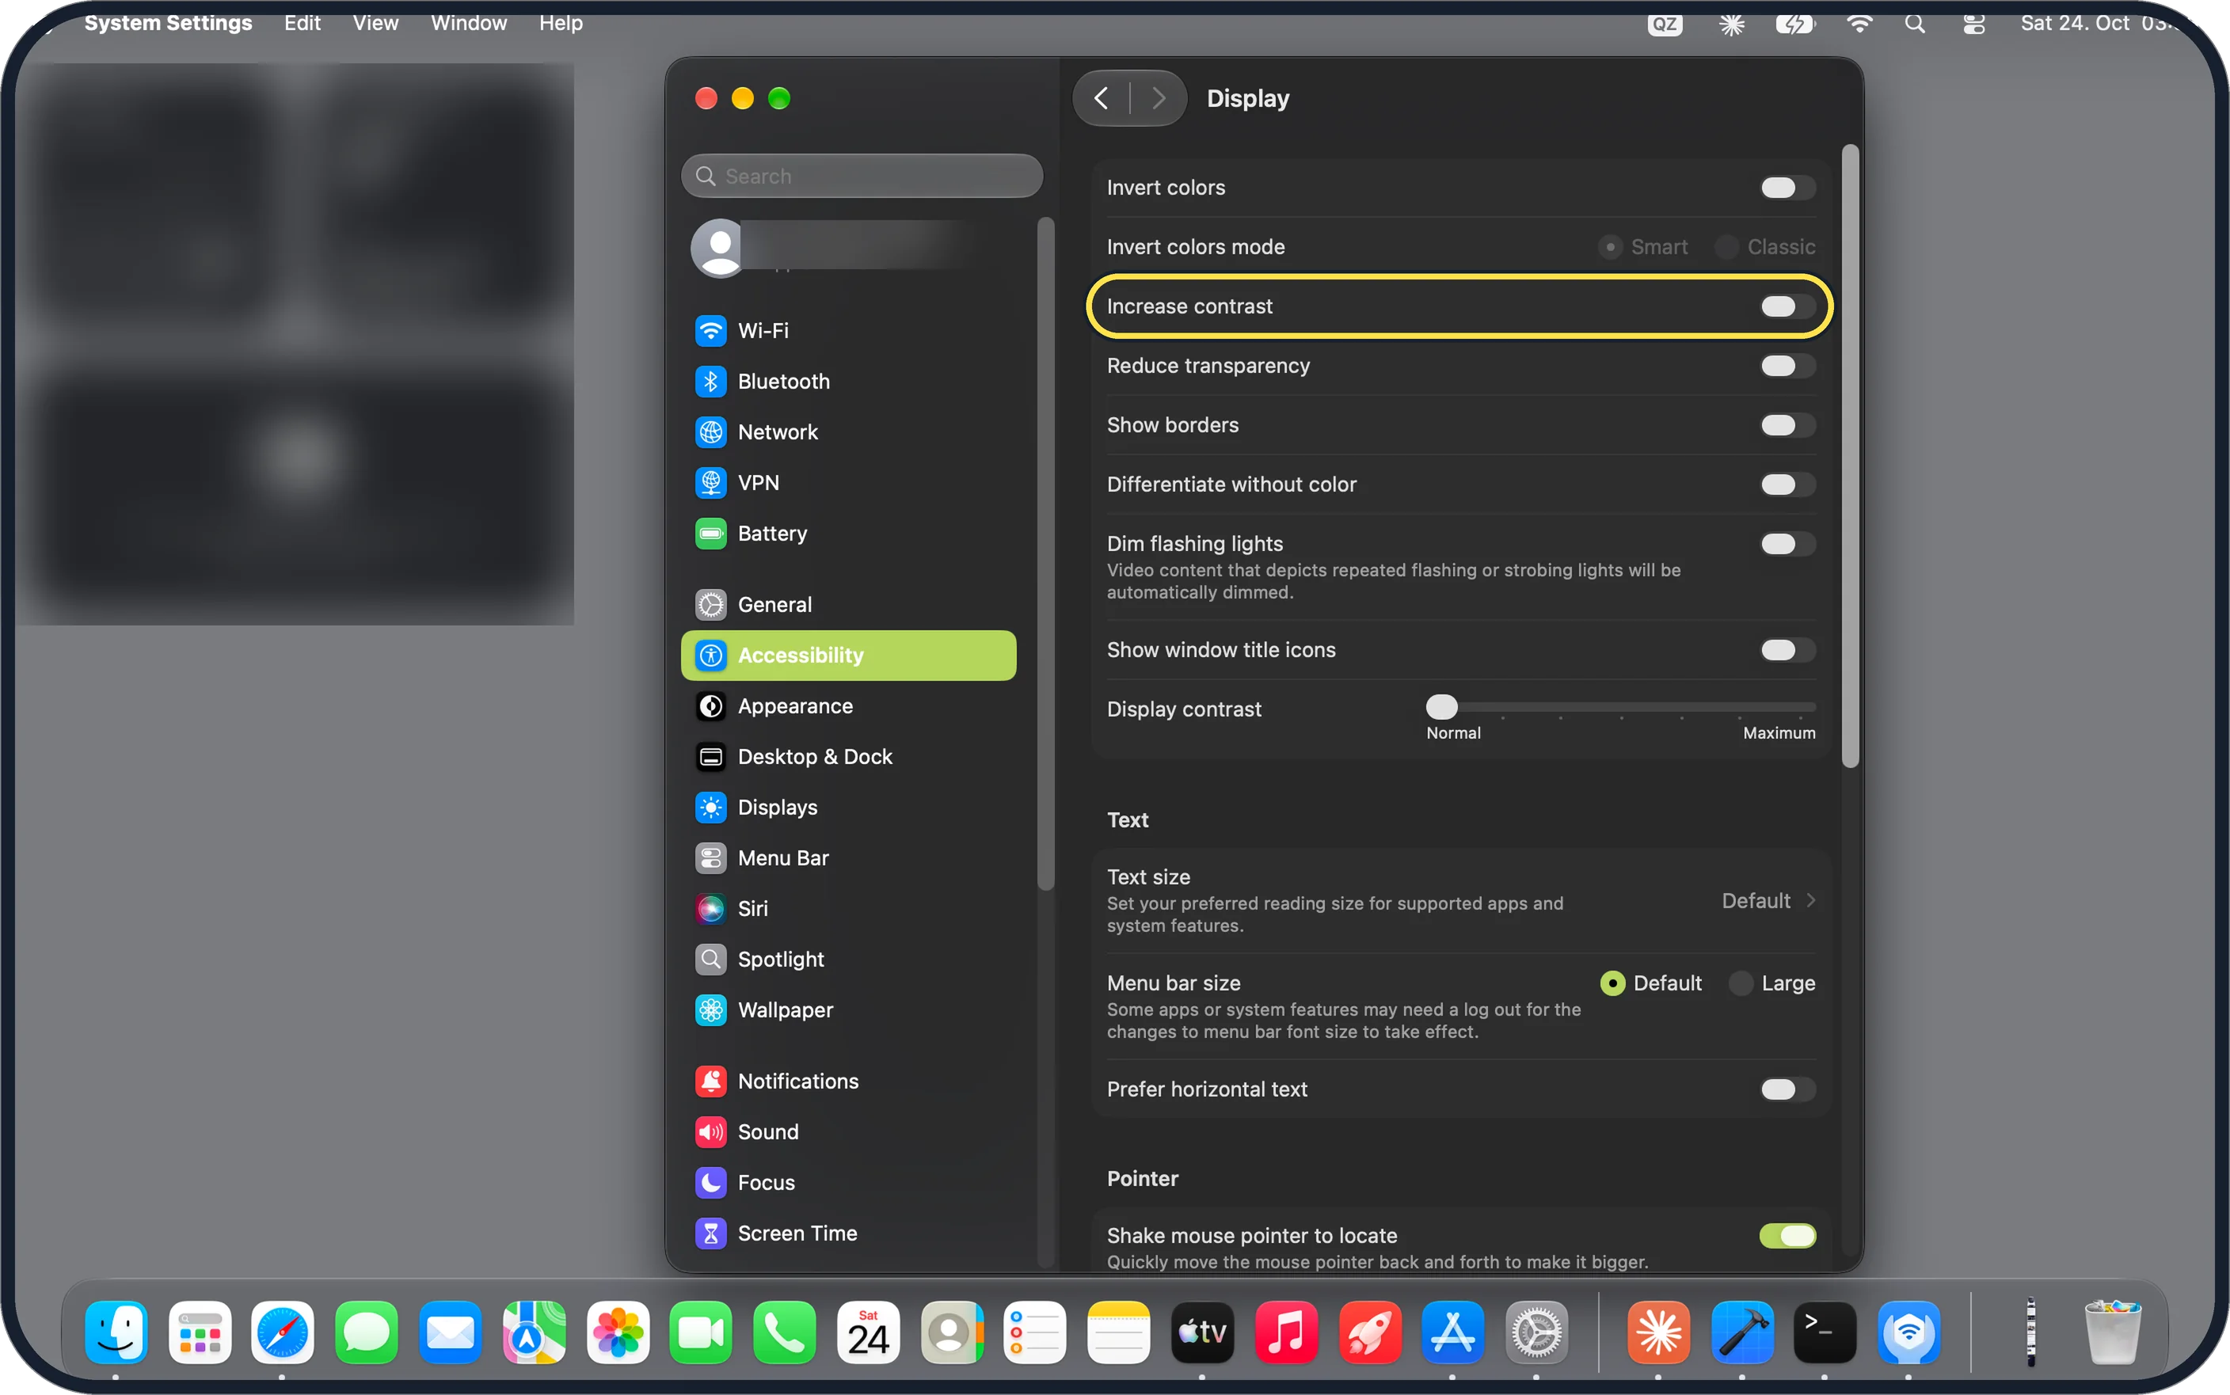
Task: Enable Dim flashing lights
Action: click(x=1787, y=545)
